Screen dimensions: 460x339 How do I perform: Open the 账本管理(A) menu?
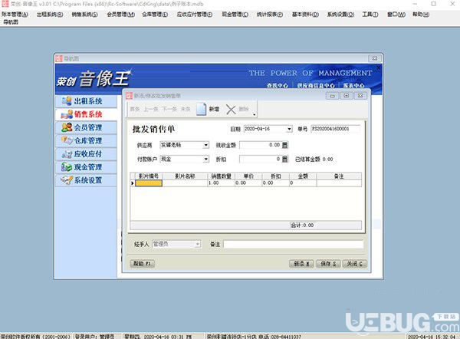pos(15,14)
